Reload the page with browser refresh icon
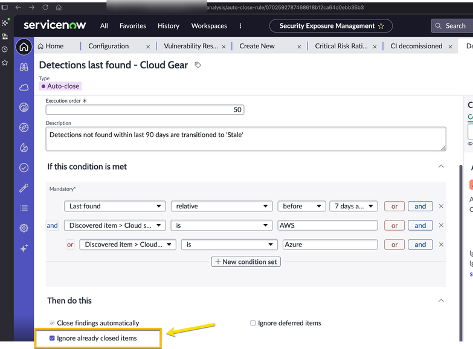The image size is (473, 349). [x=45, y=7]
